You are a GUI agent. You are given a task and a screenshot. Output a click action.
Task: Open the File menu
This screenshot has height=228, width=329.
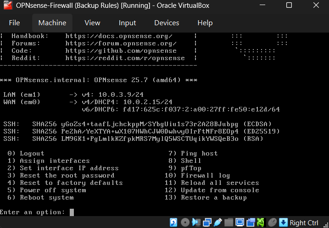[x=14, y=23]
